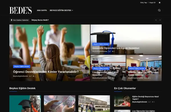Open Eğitim Desteği Başvurusu Nasıl Yapılır? article
Screen dimensions: 171x112
[145, 98]
